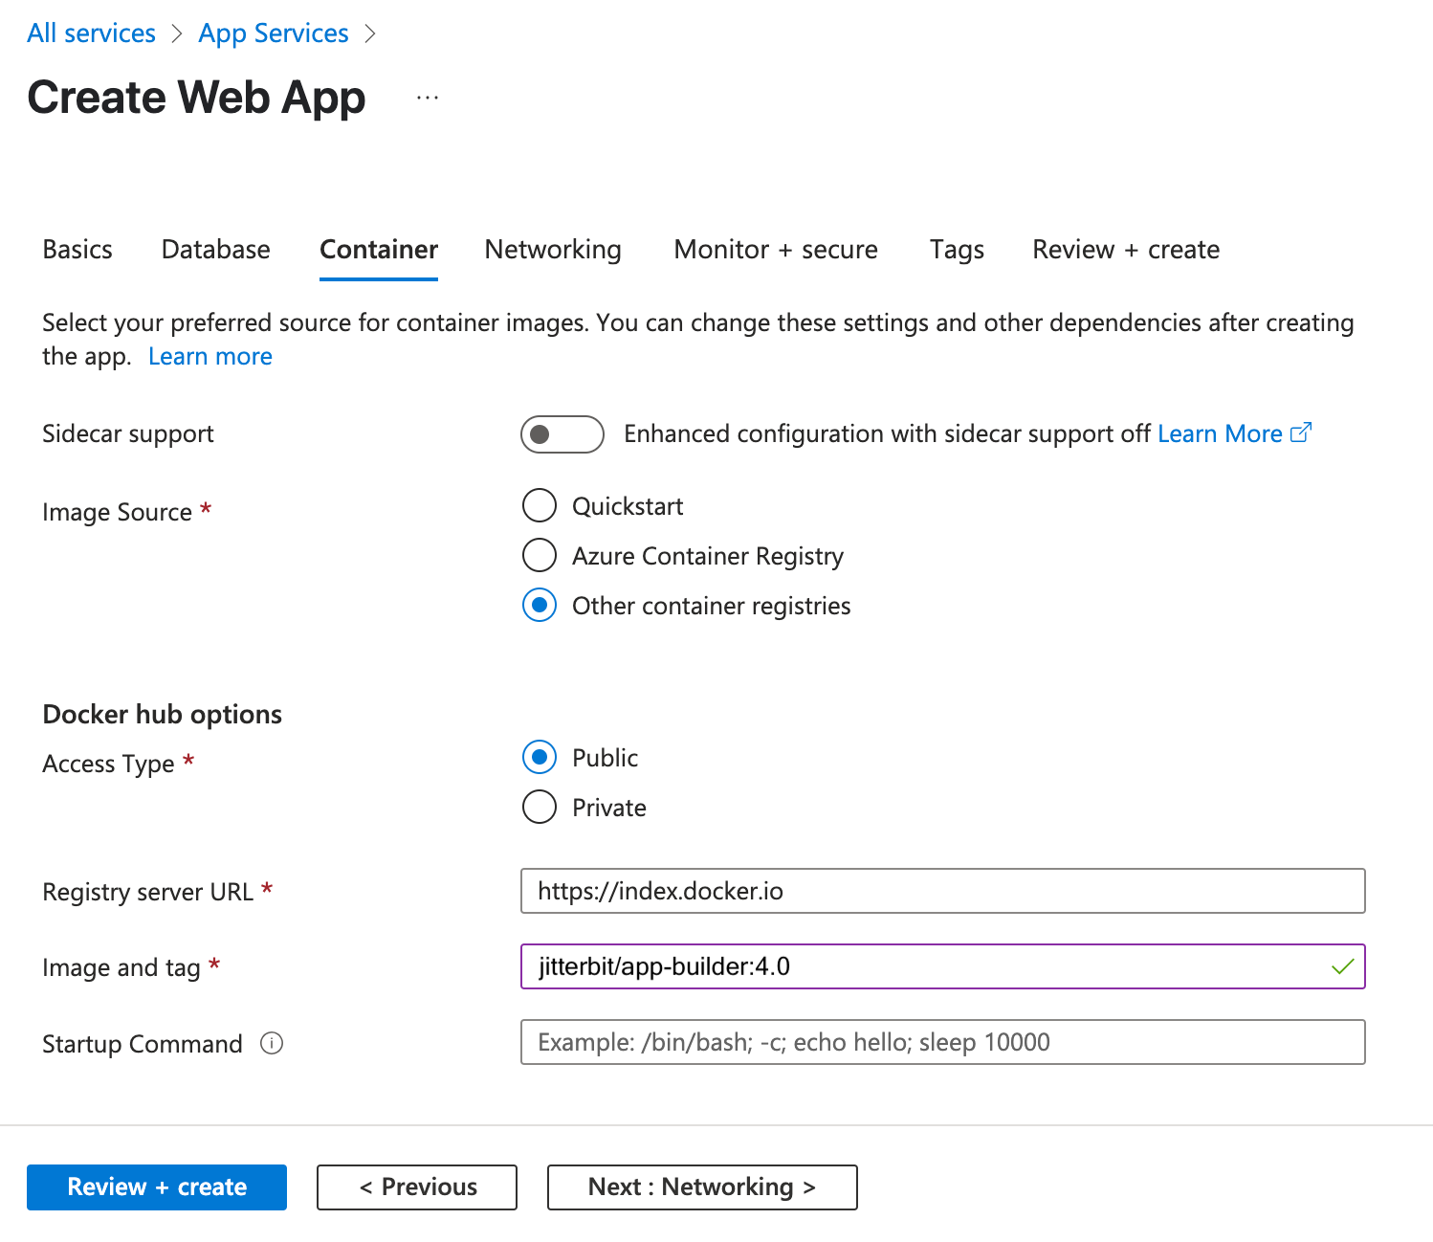The height and width of the screenshot is (1242, 1433).
Task: Set Access Type to Private
Action: pyautogui.click(x=540, y=807)
